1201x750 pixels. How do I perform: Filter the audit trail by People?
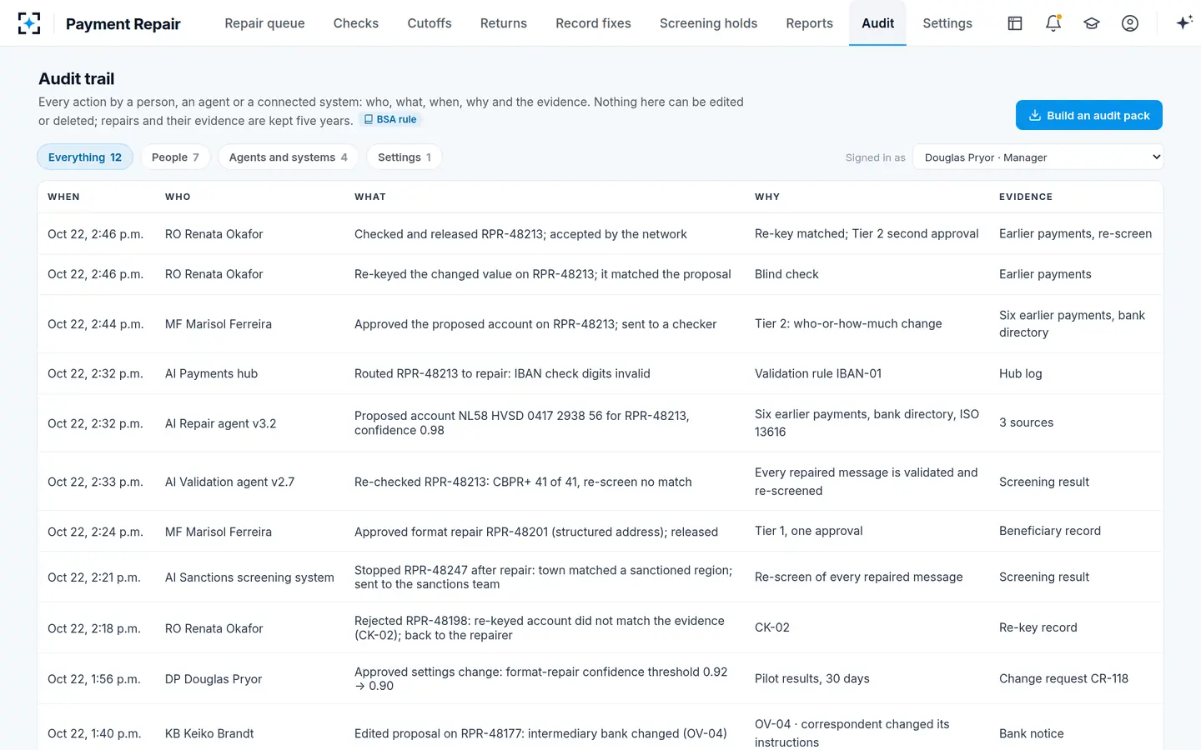click(x=175, y=157)
